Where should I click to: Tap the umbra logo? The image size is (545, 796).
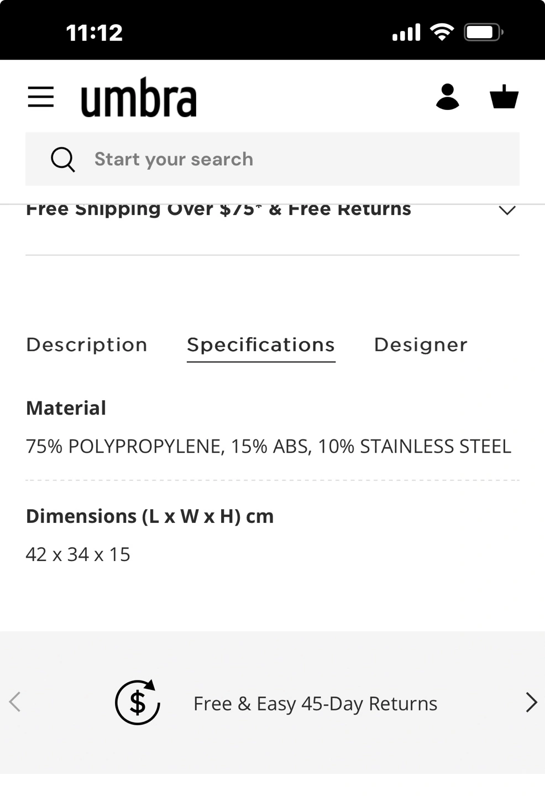(139, 98)
